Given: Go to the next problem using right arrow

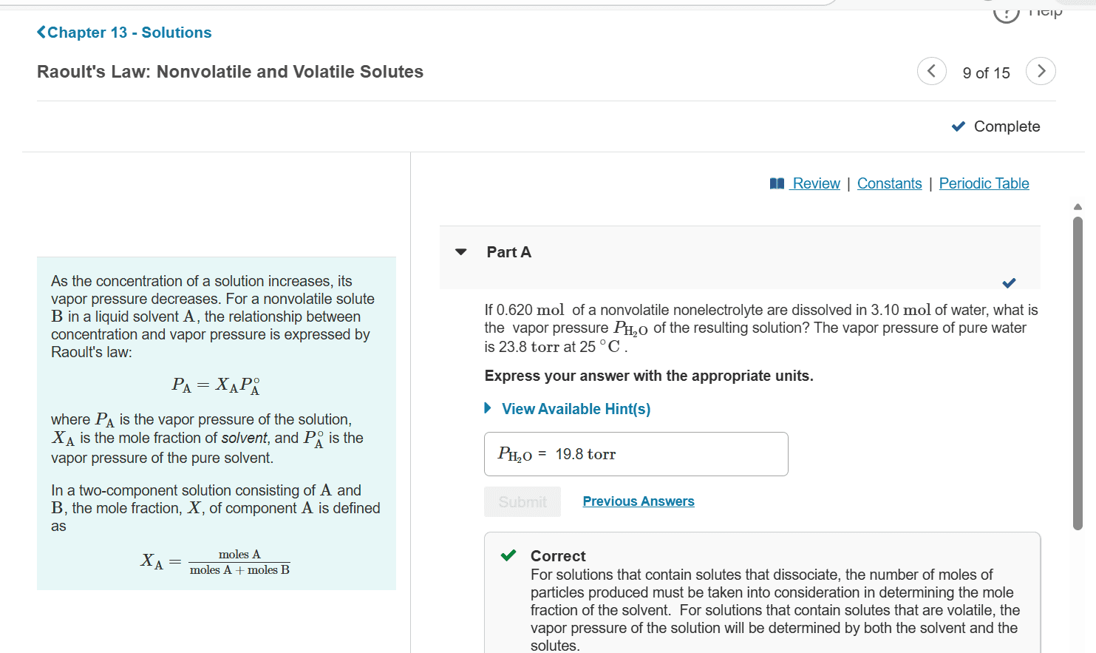Looking at the screenshot, I should 1041,70.
